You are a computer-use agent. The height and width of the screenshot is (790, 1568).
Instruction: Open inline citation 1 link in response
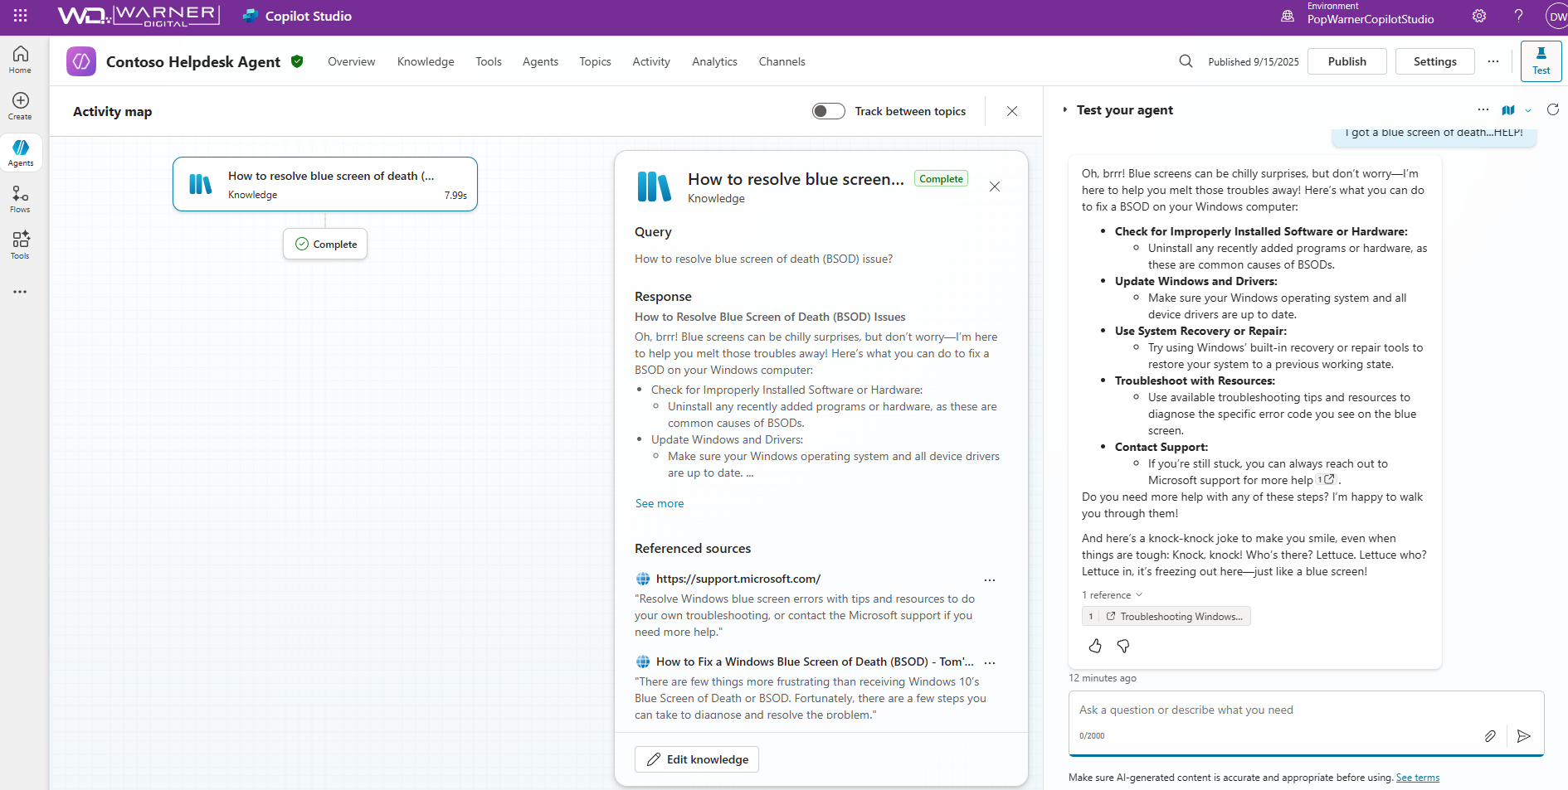[x=1326, y=480]
